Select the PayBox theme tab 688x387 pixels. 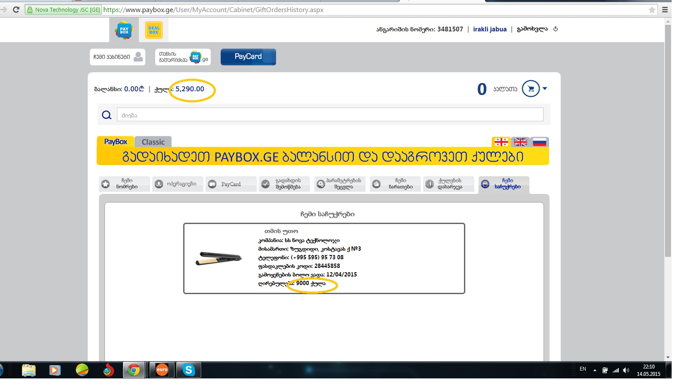115,142
